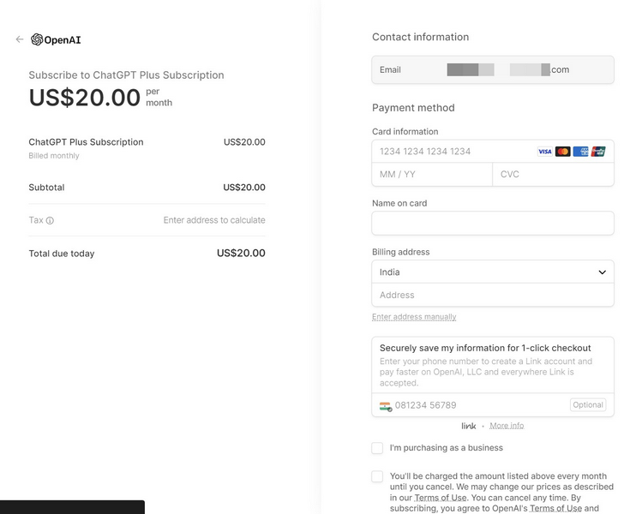Check the 'I'm purchasing as a business' box
The height and width of the screenshot is (514, 642).
pos(377,448)
